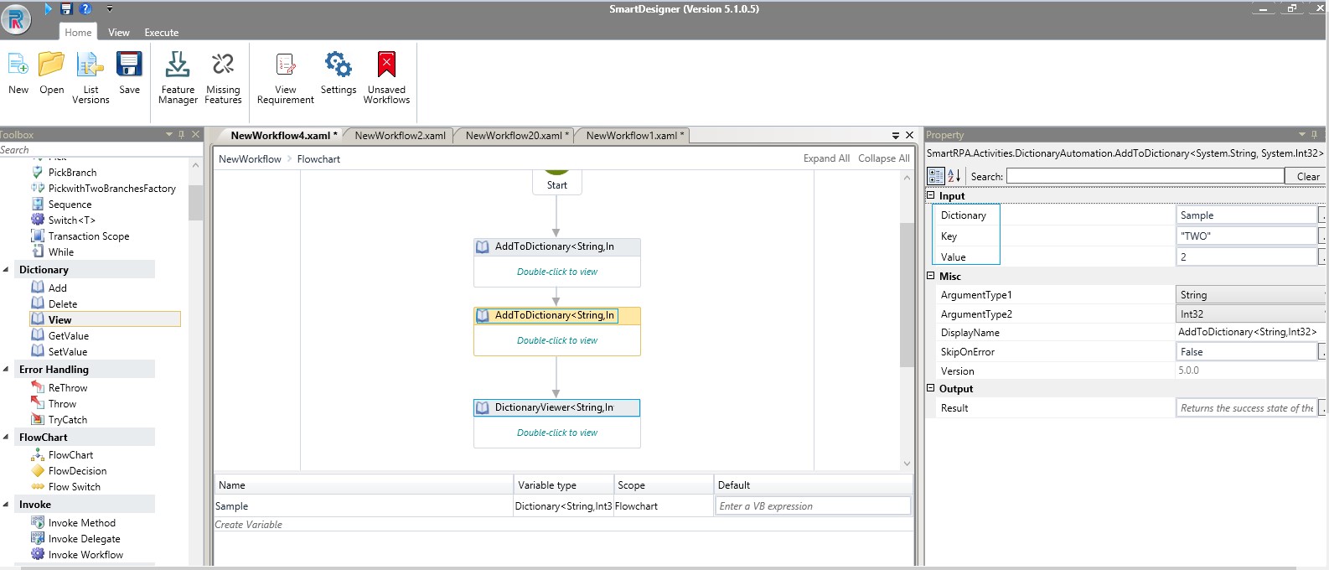Screen dimensions: 1329x570
Task: Click the Expand All link
Action: [x=825, y=158]
